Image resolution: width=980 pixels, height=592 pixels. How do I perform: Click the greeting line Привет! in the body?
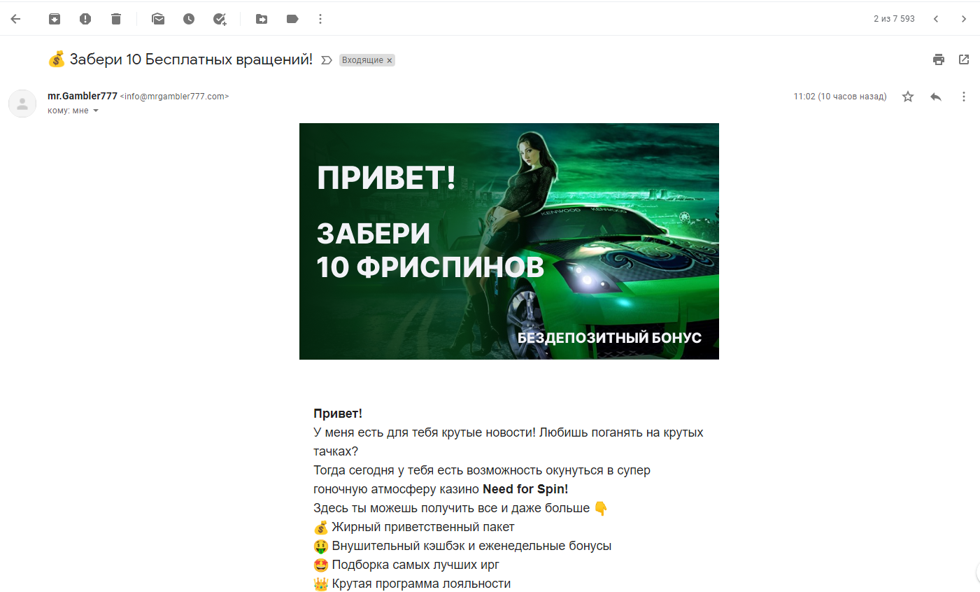coord(338,414)
